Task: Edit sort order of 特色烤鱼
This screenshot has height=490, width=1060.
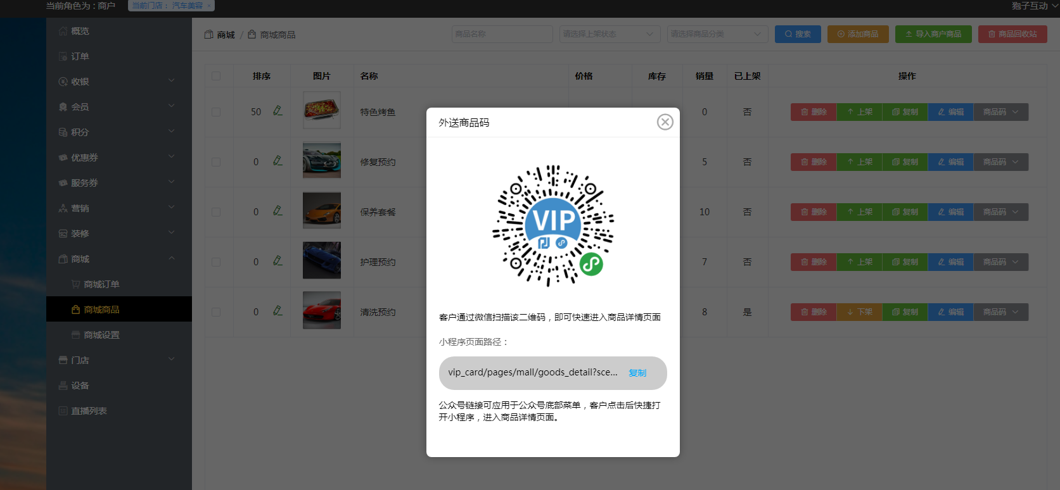Action: point(278,111)
